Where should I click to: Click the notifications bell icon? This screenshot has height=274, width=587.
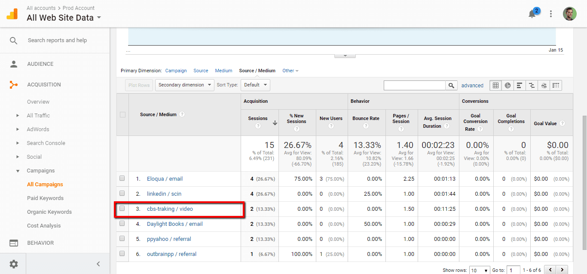[x=532, y=14]
